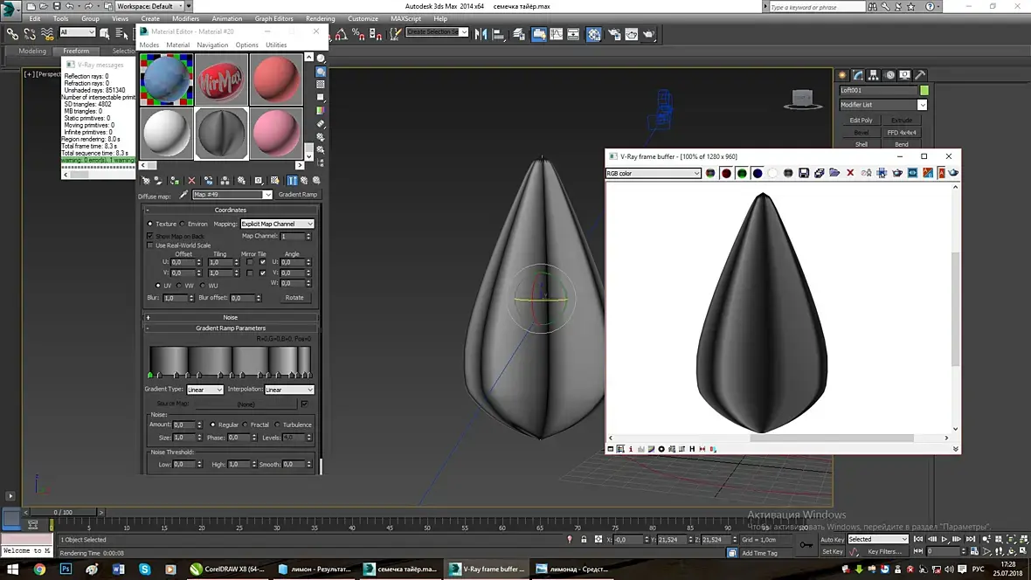Click clear image red X in frame buffer
This screenshot has height=580, width=1031.
coord(850,173)
